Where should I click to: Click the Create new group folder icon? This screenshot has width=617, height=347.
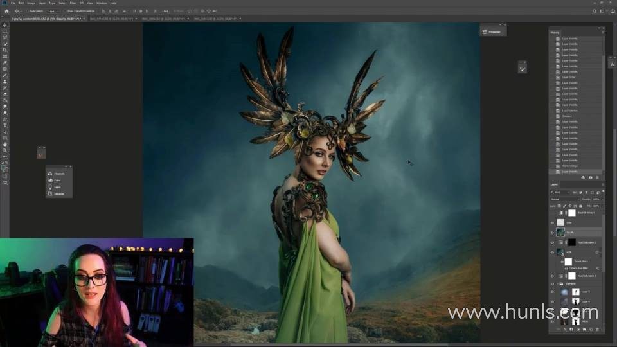(584, 330)
